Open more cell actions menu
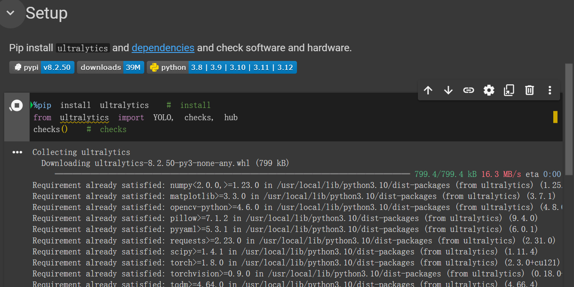 (x=549, y=90)
